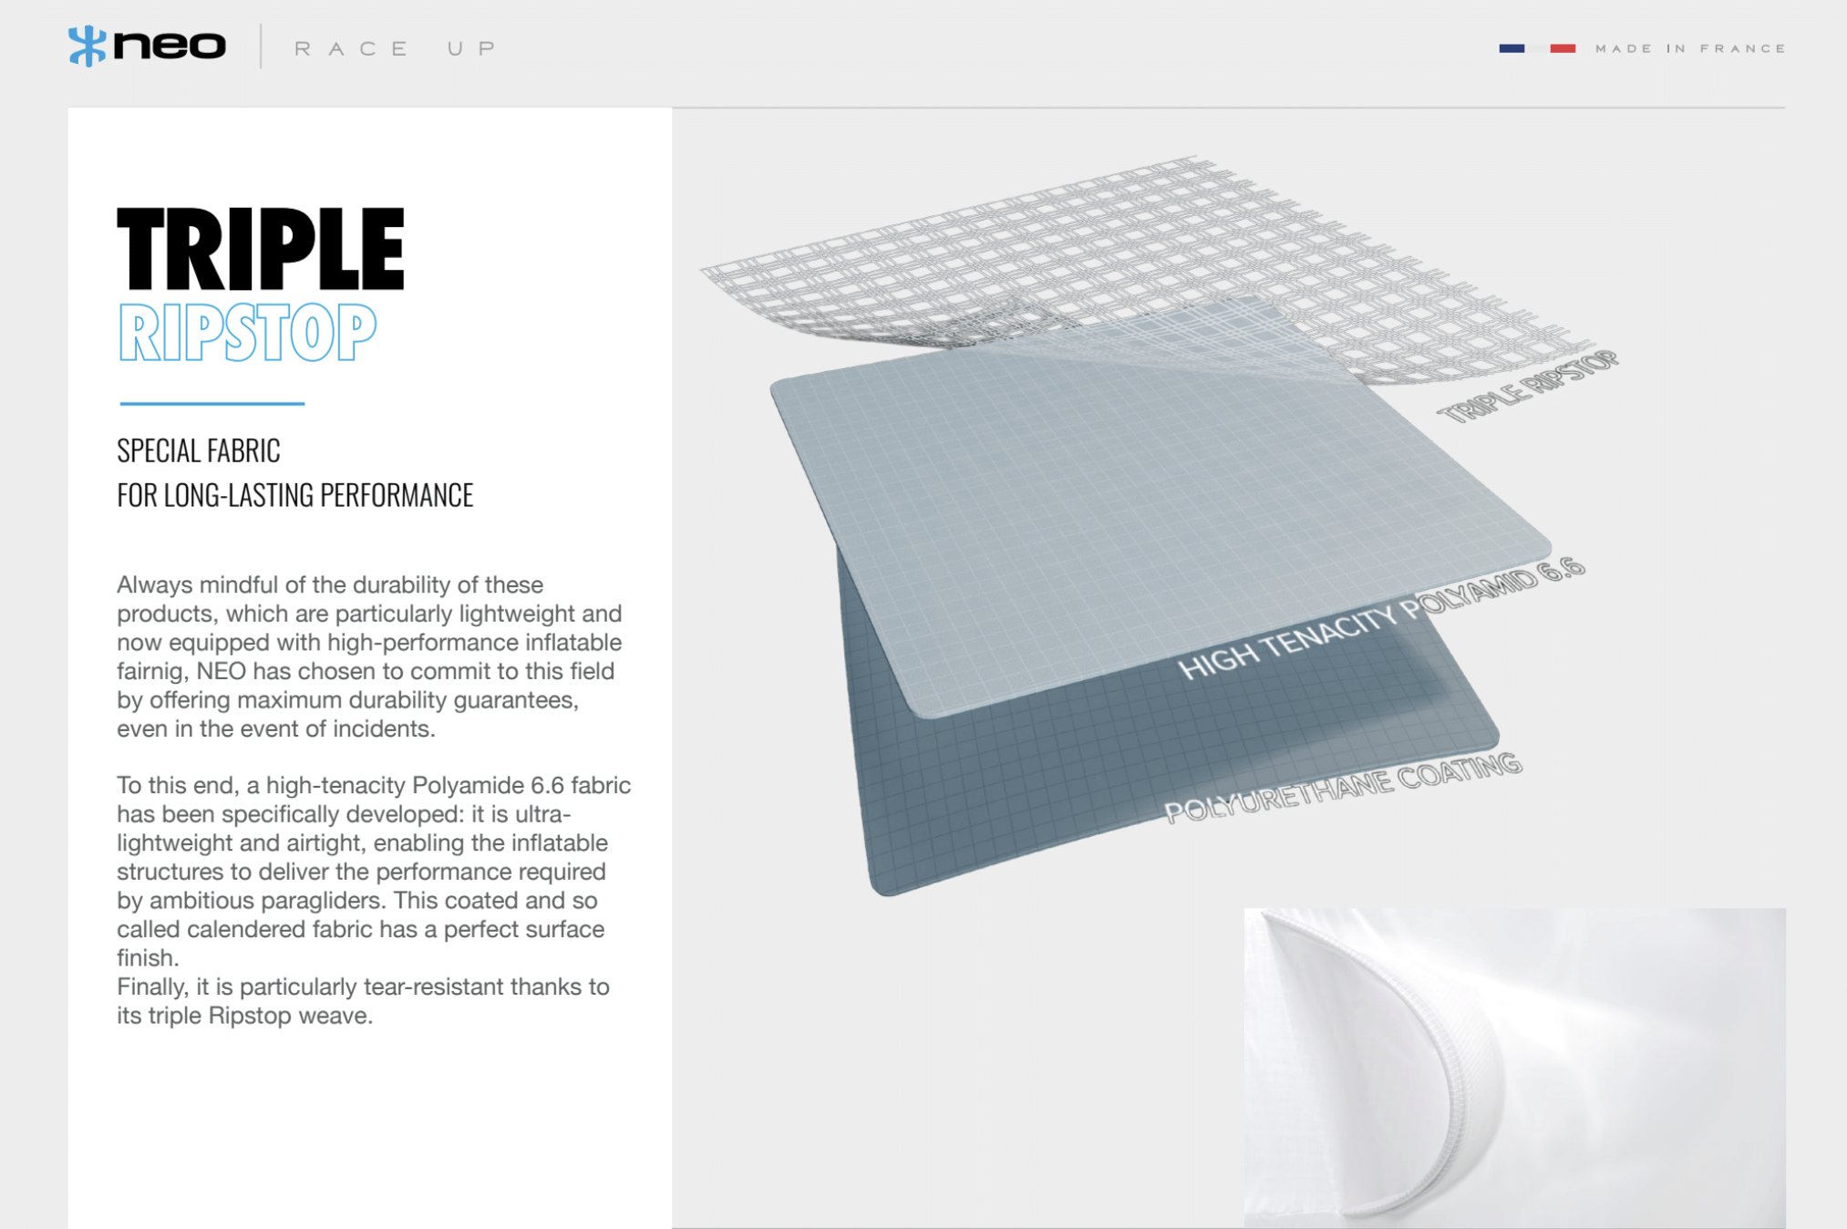Click the white fabric photo thumbnail
The height and width of the screenshot is (1229, 1847).
[x=1513, y=1067]
